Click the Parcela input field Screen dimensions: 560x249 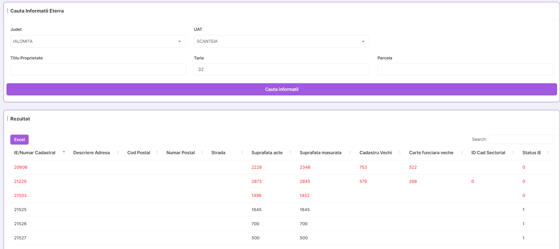465,70
